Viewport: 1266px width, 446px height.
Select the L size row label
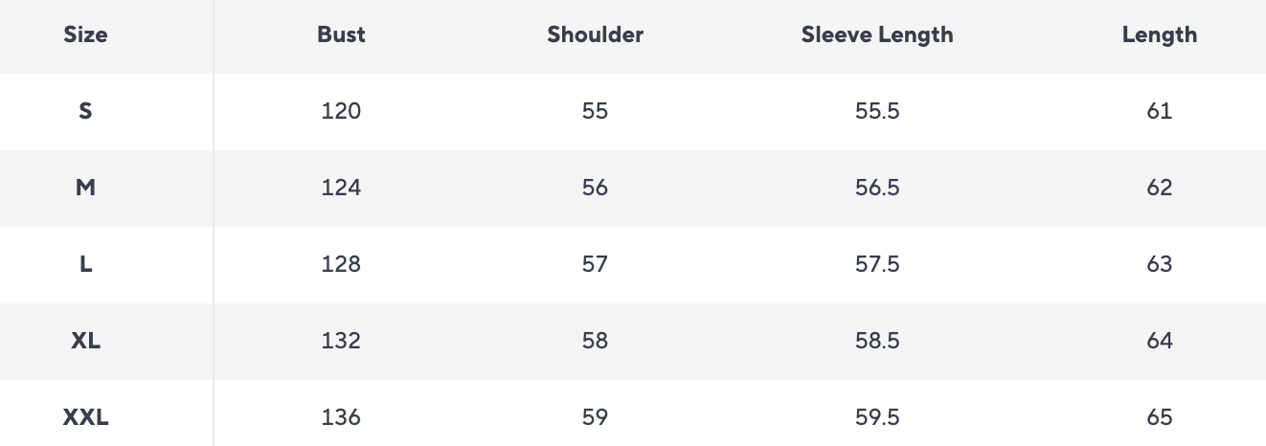click(85, 264)
